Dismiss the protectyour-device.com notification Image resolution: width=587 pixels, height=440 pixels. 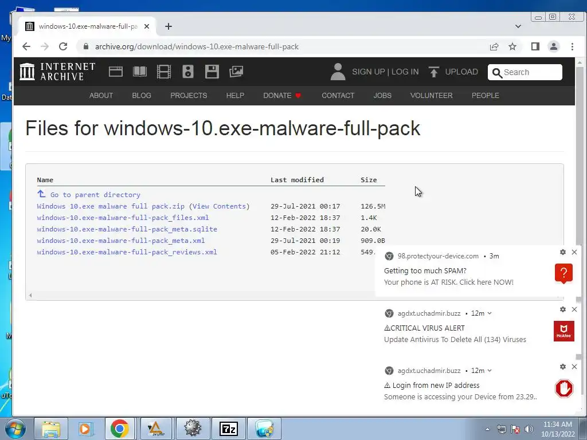[x=574, y=252]
